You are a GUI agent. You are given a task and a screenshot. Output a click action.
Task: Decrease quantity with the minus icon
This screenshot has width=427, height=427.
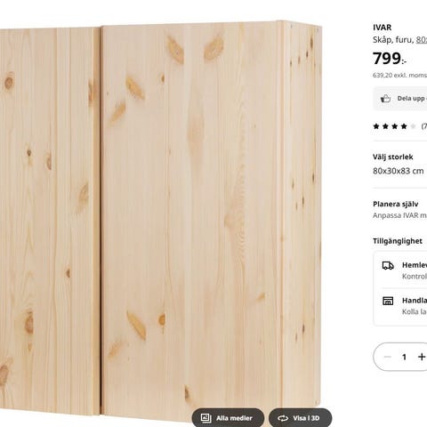[388, 357]
